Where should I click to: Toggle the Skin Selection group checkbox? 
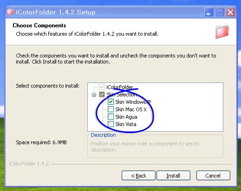(x=102, y=95)
